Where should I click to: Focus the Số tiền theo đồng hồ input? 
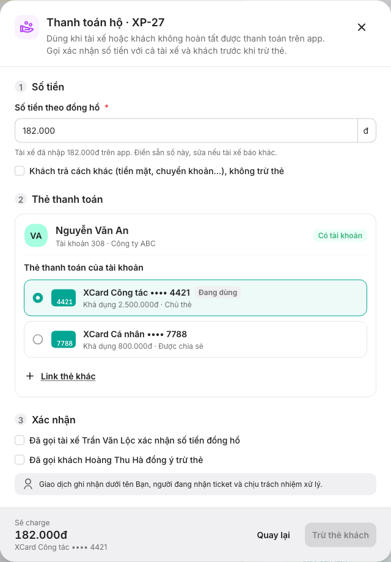pos(186,131)
